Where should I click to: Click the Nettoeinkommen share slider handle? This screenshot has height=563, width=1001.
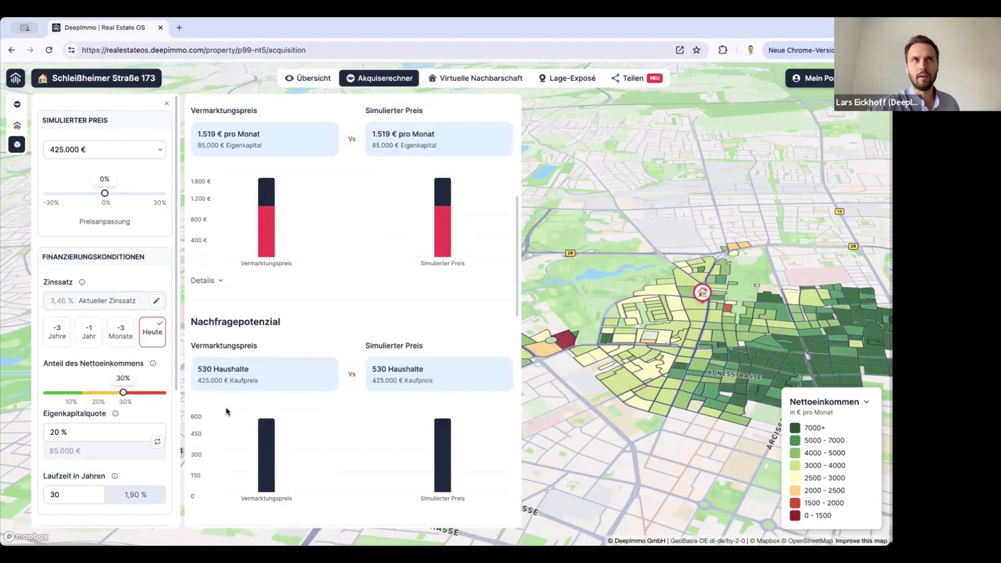pos(123,393)
